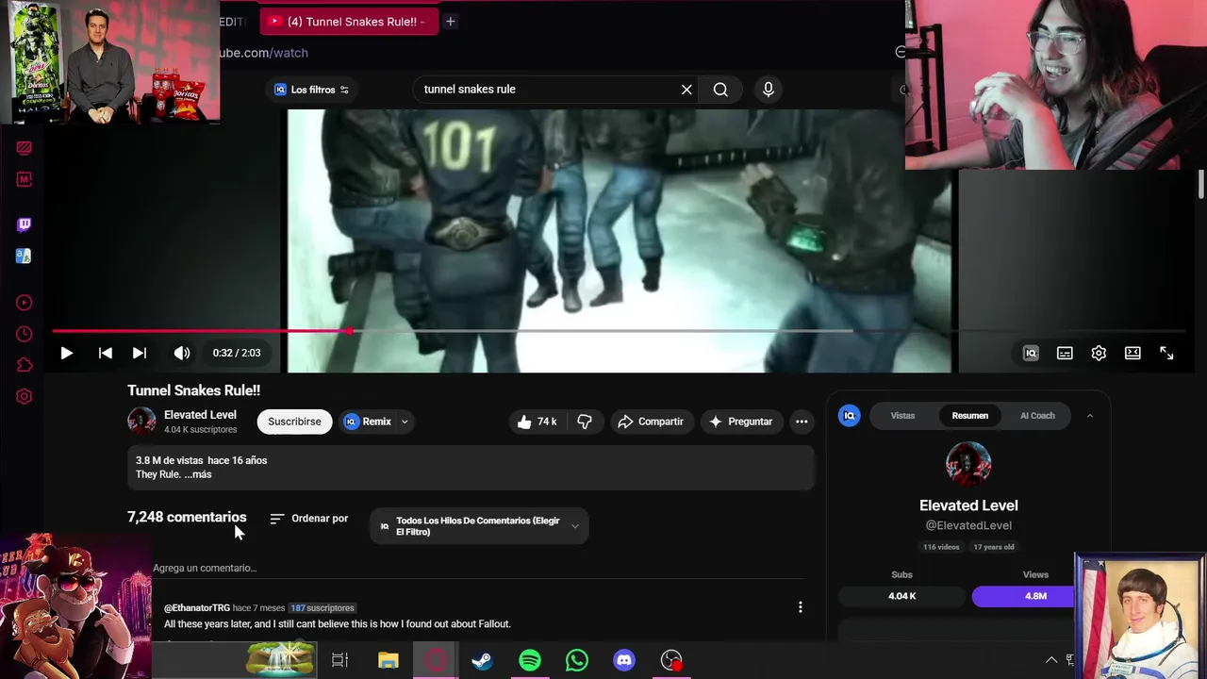This screenshot has width=1207, height=679.
Task: Ask about the video with Preguntar
Action: (x=741, y=422)
